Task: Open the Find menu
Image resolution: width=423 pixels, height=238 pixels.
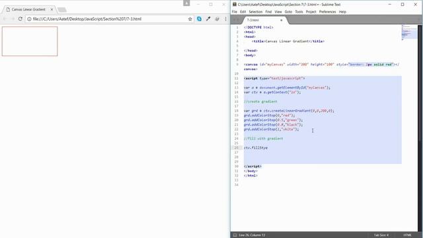Action: click(x=268, y=12)
